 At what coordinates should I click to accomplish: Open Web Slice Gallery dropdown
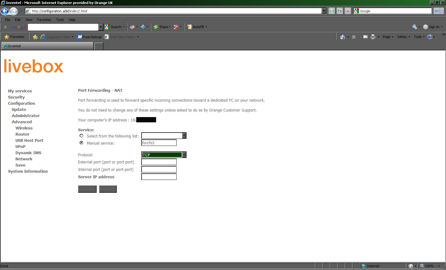[x=122, y=37]
